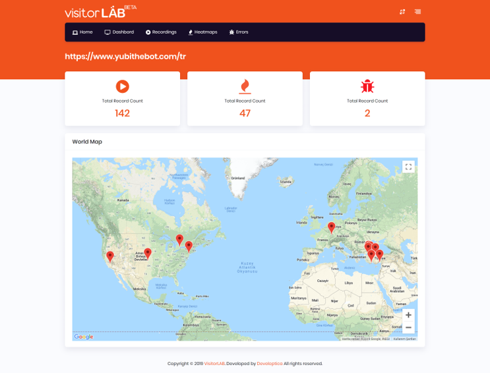Click the map terms of use link
This screenshot has height=373, width=490.
(404, 339)
